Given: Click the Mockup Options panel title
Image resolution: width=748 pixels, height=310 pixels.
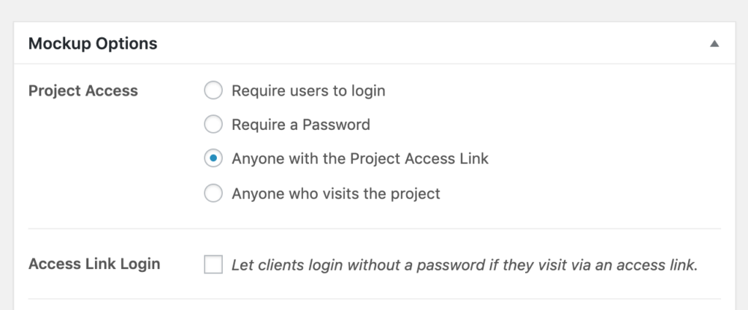Looking at the screenshot, I should click(93, 44).
